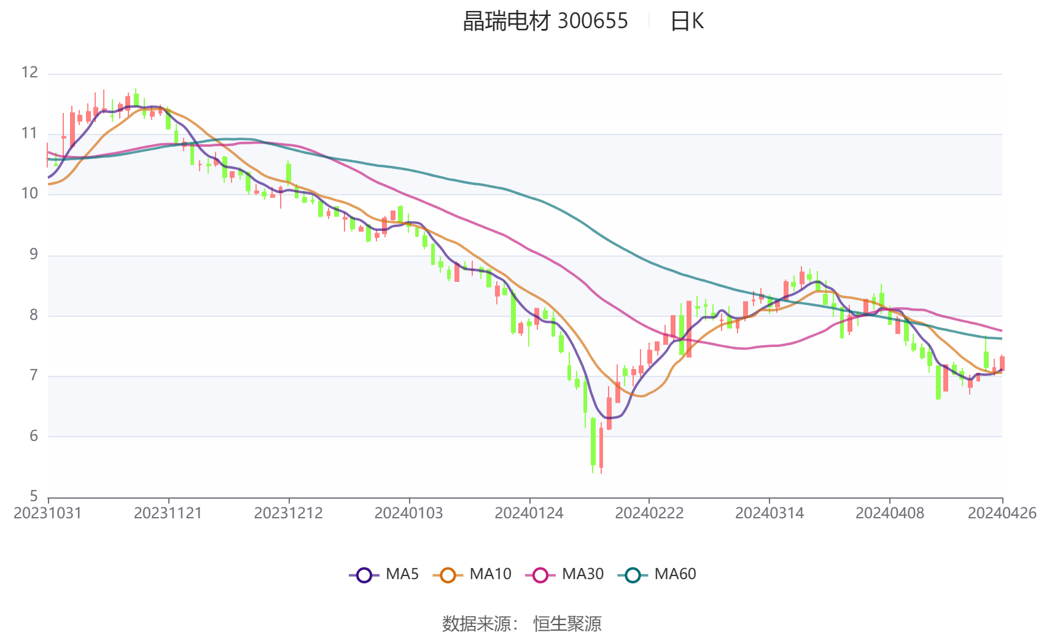The height and width of the screenshot is (635, 1044).
Task: Toggle the MA10 legend marker
Action: [x=448, y=575]
